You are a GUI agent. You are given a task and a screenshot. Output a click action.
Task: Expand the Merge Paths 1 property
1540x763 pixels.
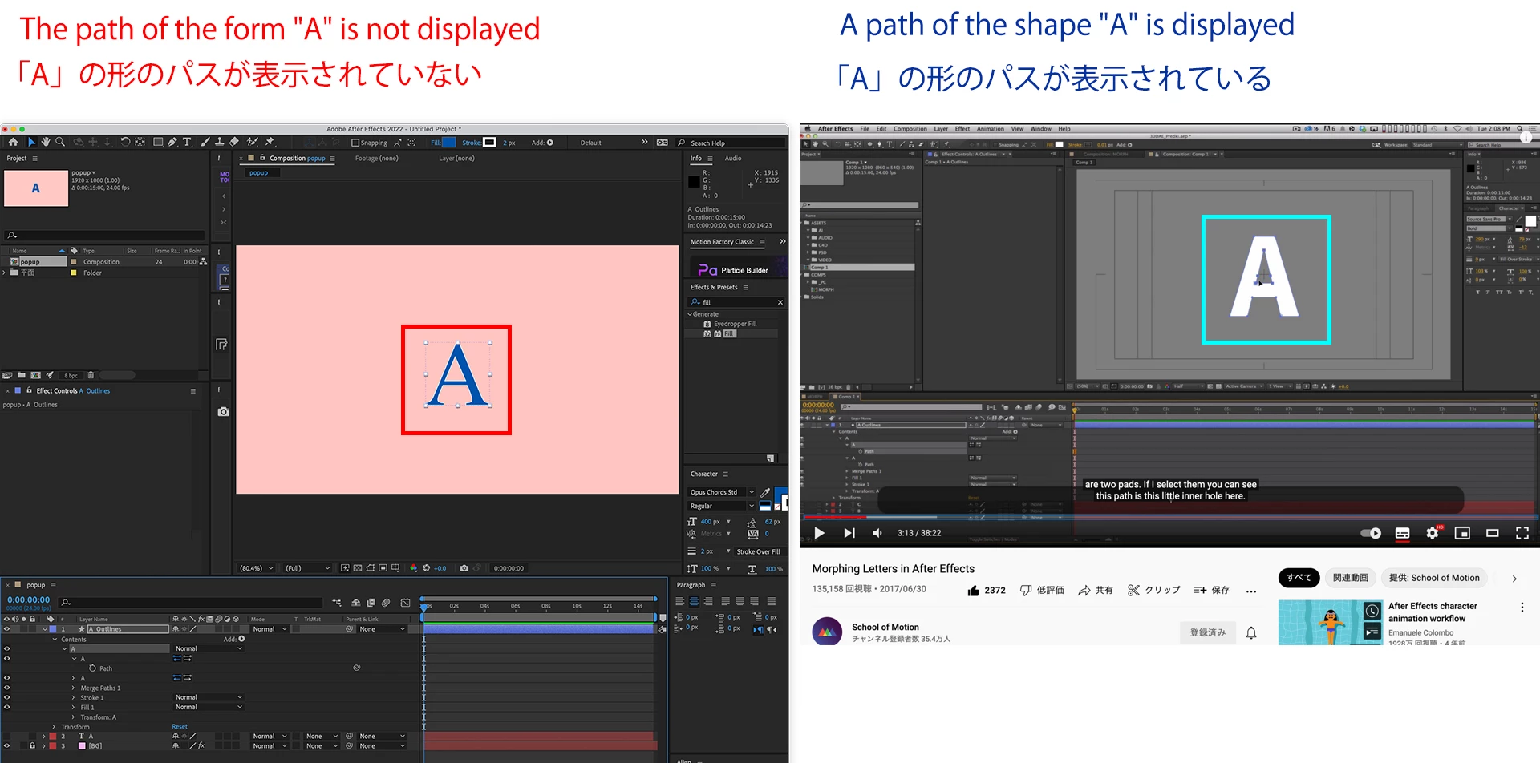74,688
